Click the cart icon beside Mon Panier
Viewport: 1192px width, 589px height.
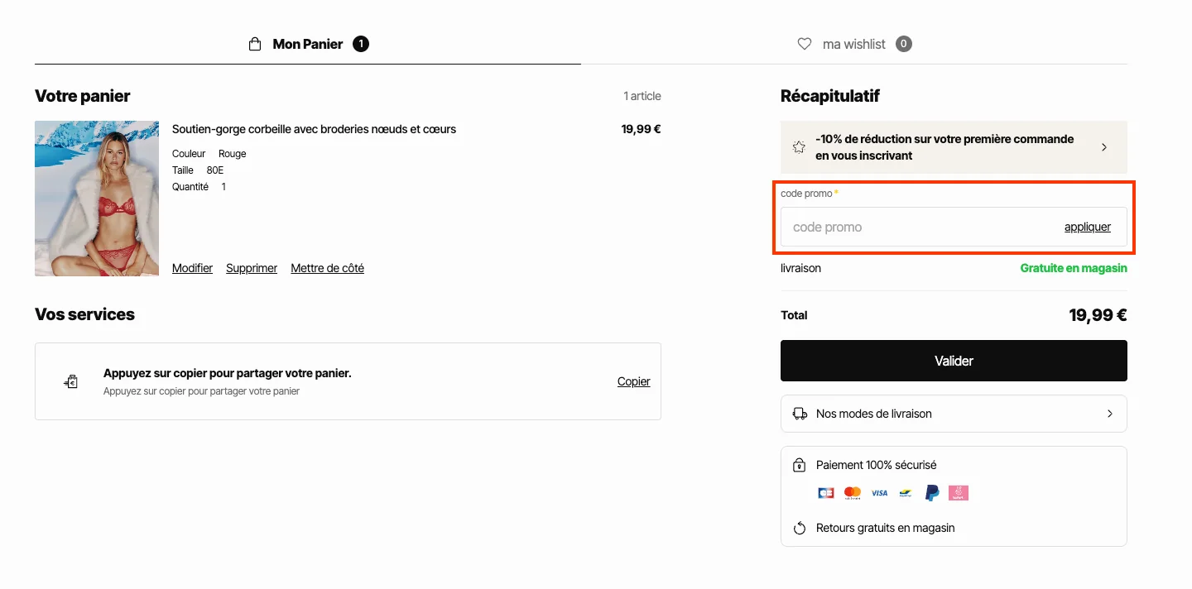click(254, 43)
